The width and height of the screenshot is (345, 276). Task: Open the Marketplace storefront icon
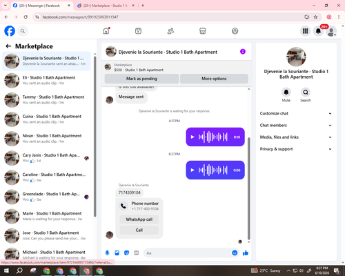pos(203,31)
